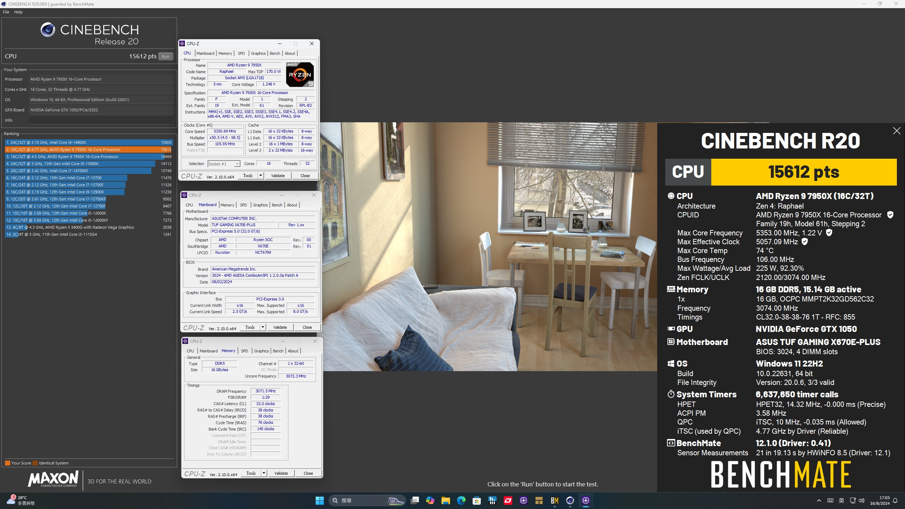Open Task View from the taskbar
This screenshot has width=905, height=509.
415,501
